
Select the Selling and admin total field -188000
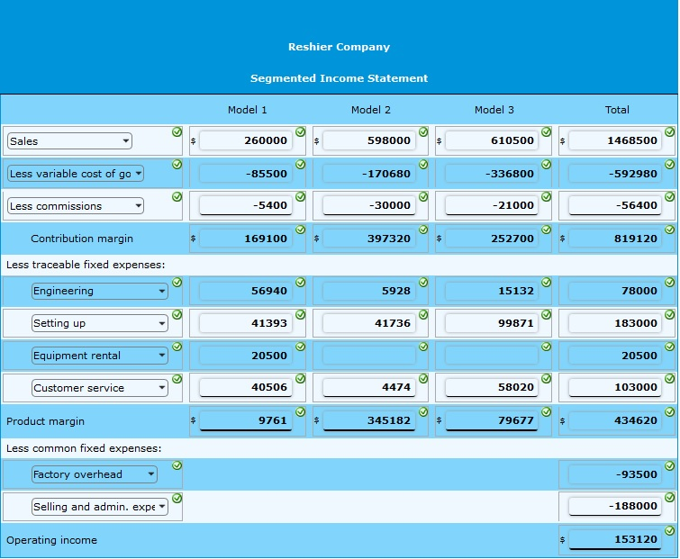pyautogui.click(x=615, y=506)
